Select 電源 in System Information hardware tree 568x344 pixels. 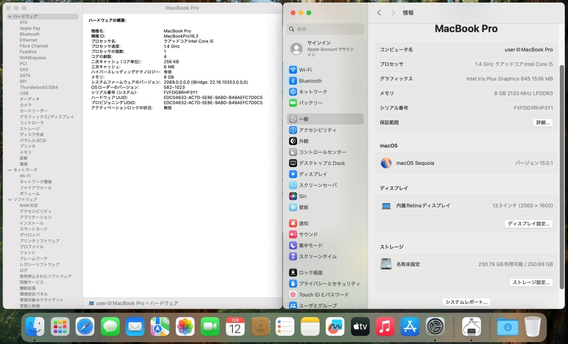pyautogui.click(x=24, y=164)
